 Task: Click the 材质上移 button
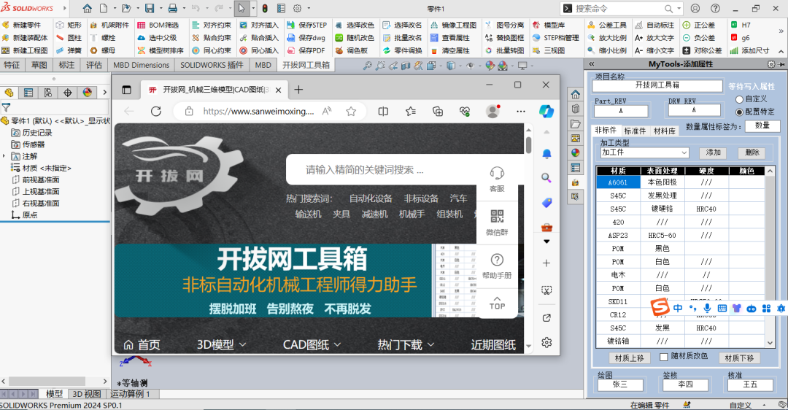click(x=629, y=357)
